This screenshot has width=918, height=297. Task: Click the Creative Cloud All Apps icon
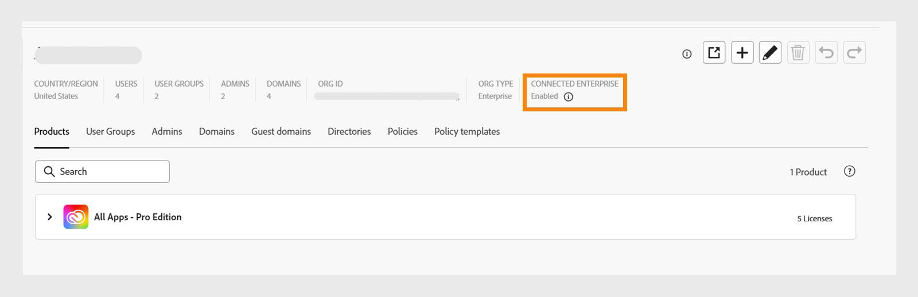[76, 217]
